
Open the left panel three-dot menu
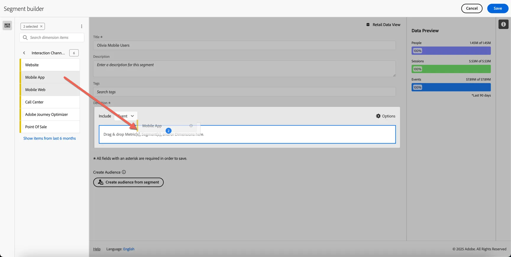point(82,26)
